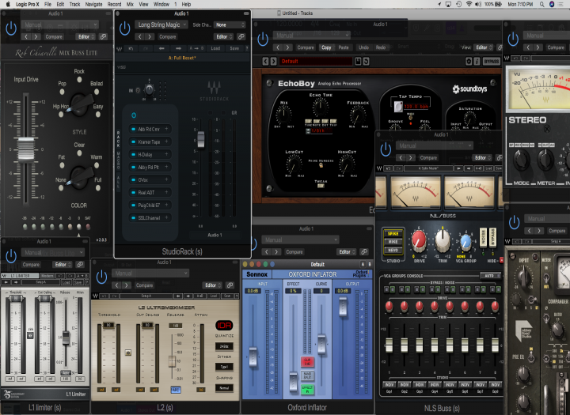Click EchoBoy save preset floppy icon
This screenshot has height=415, width=570.
(x=358, y=62)
